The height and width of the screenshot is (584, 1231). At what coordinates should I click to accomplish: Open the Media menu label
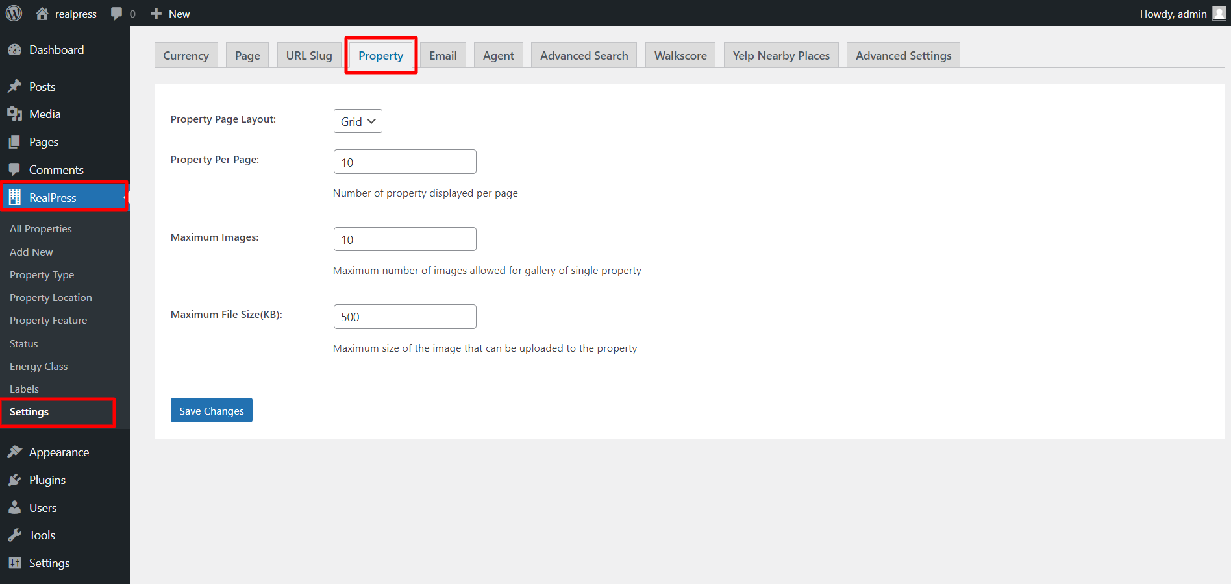[45, 114]
